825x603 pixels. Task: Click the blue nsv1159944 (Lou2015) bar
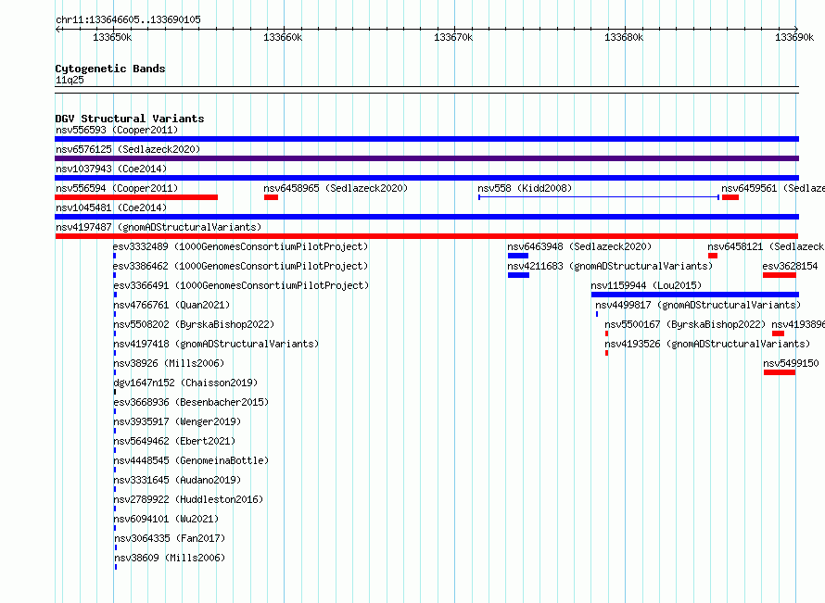pos(695,295)
